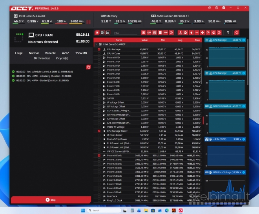Open the screenshot camera icon in title bar
The image size is (259, 214).
point(223,7)
